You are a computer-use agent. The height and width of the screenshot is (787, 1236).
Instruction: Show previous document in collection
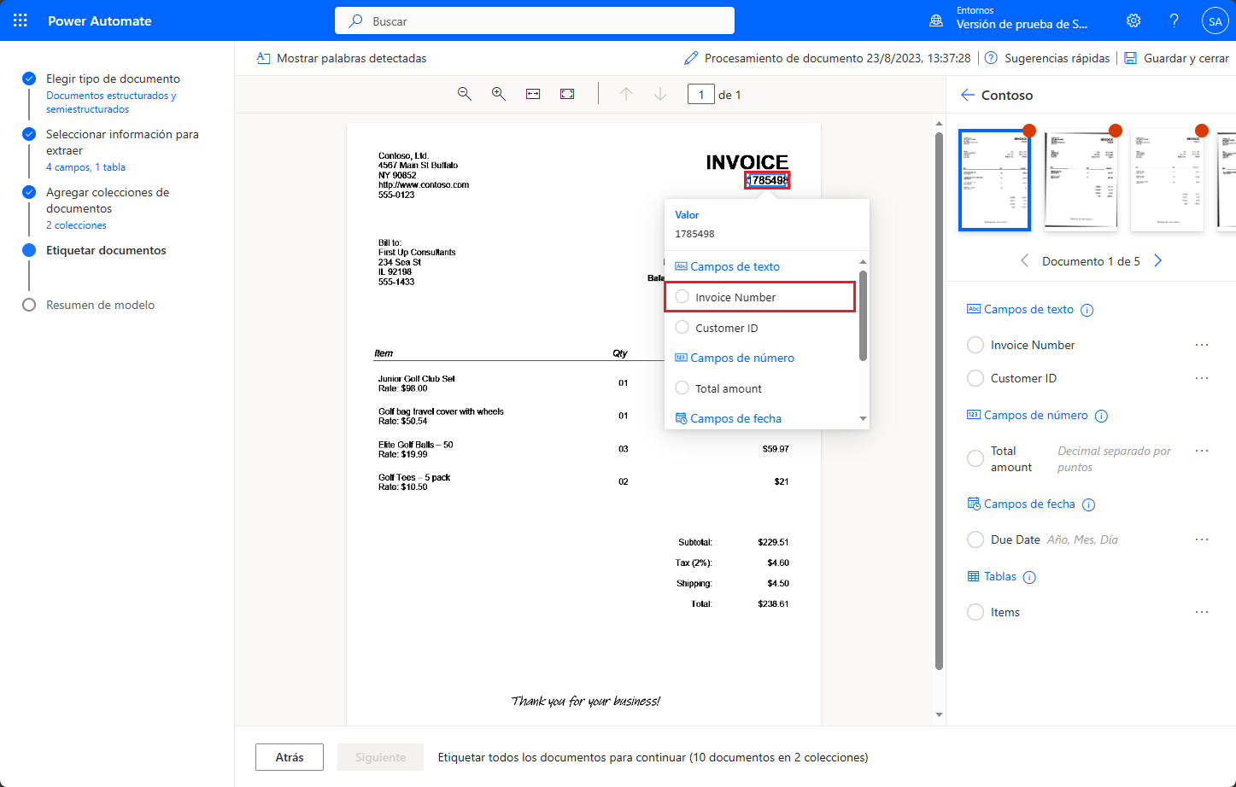[x=1025, y=260]
